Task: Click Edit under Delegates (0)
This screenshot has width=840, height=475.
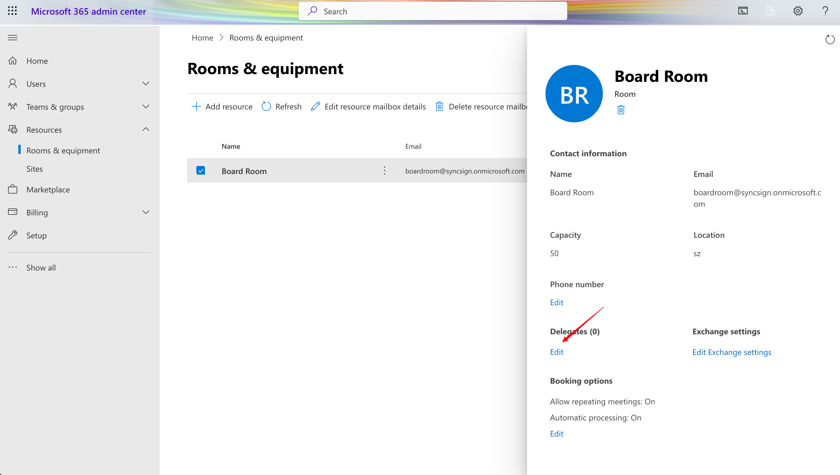Action: point(556,352)
